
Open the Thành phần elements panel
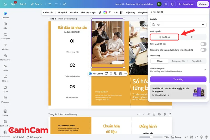point(5,36)
